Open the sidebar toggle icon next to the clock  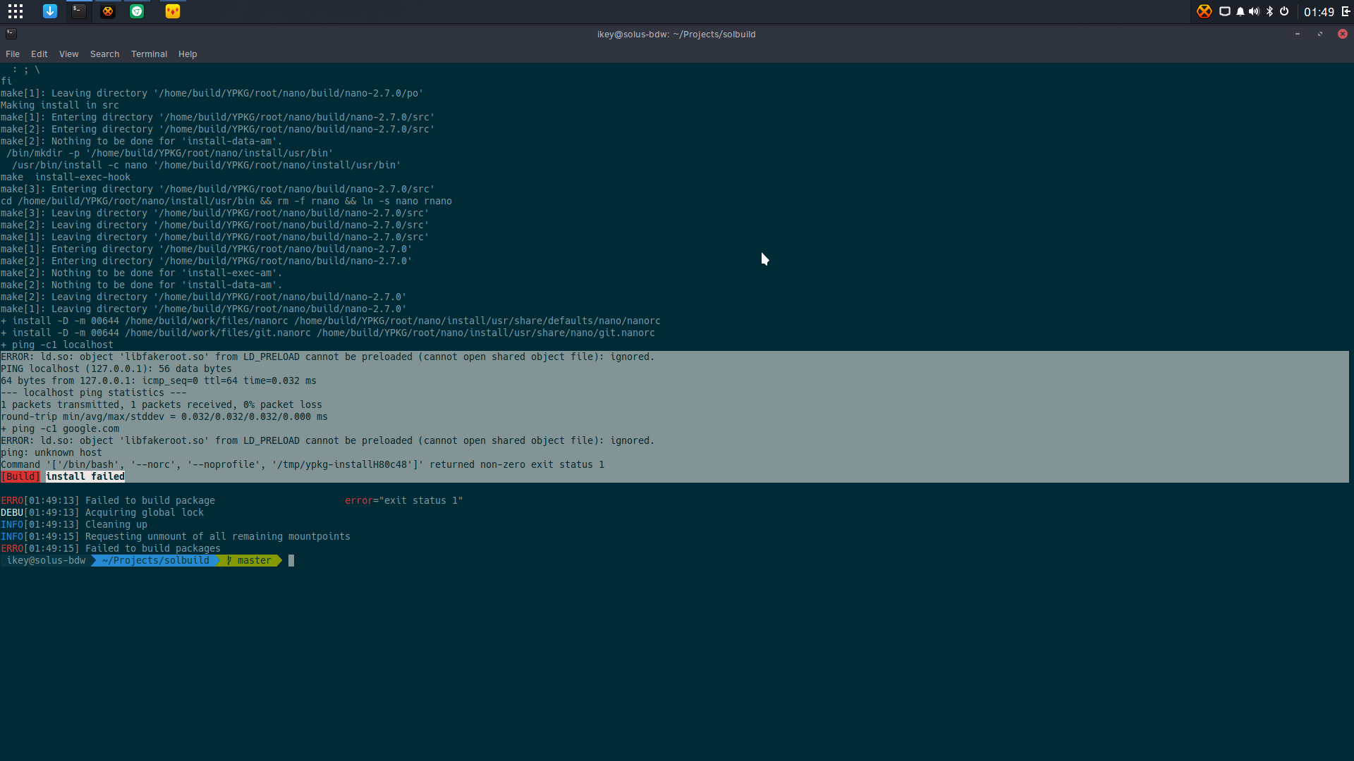point(1346,11)
